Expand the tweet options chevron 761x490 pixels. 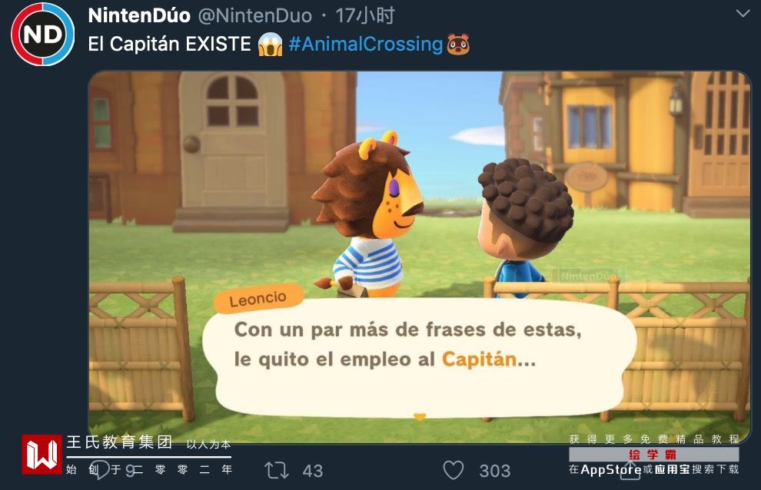[x=743, y=14]
